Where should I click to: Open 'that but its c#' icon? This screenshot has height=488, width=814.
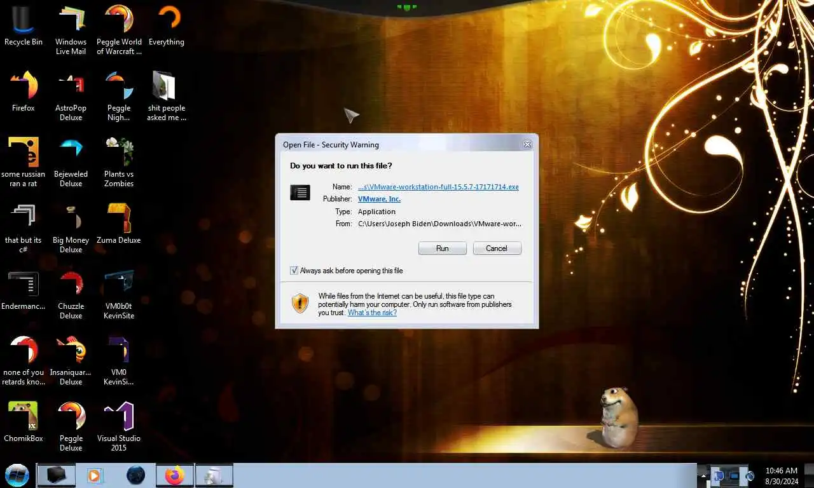tap(24, 228)
